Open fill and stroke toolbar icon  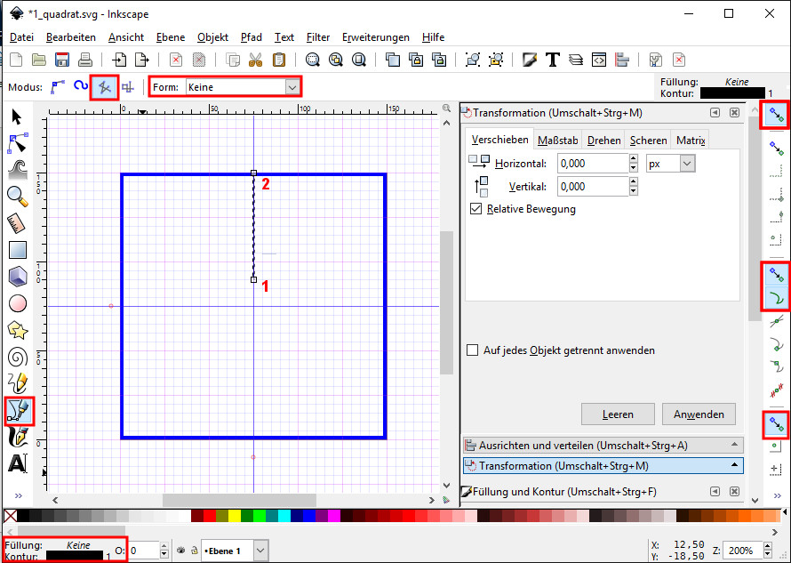pyautogui.click(x=530, y=60)
